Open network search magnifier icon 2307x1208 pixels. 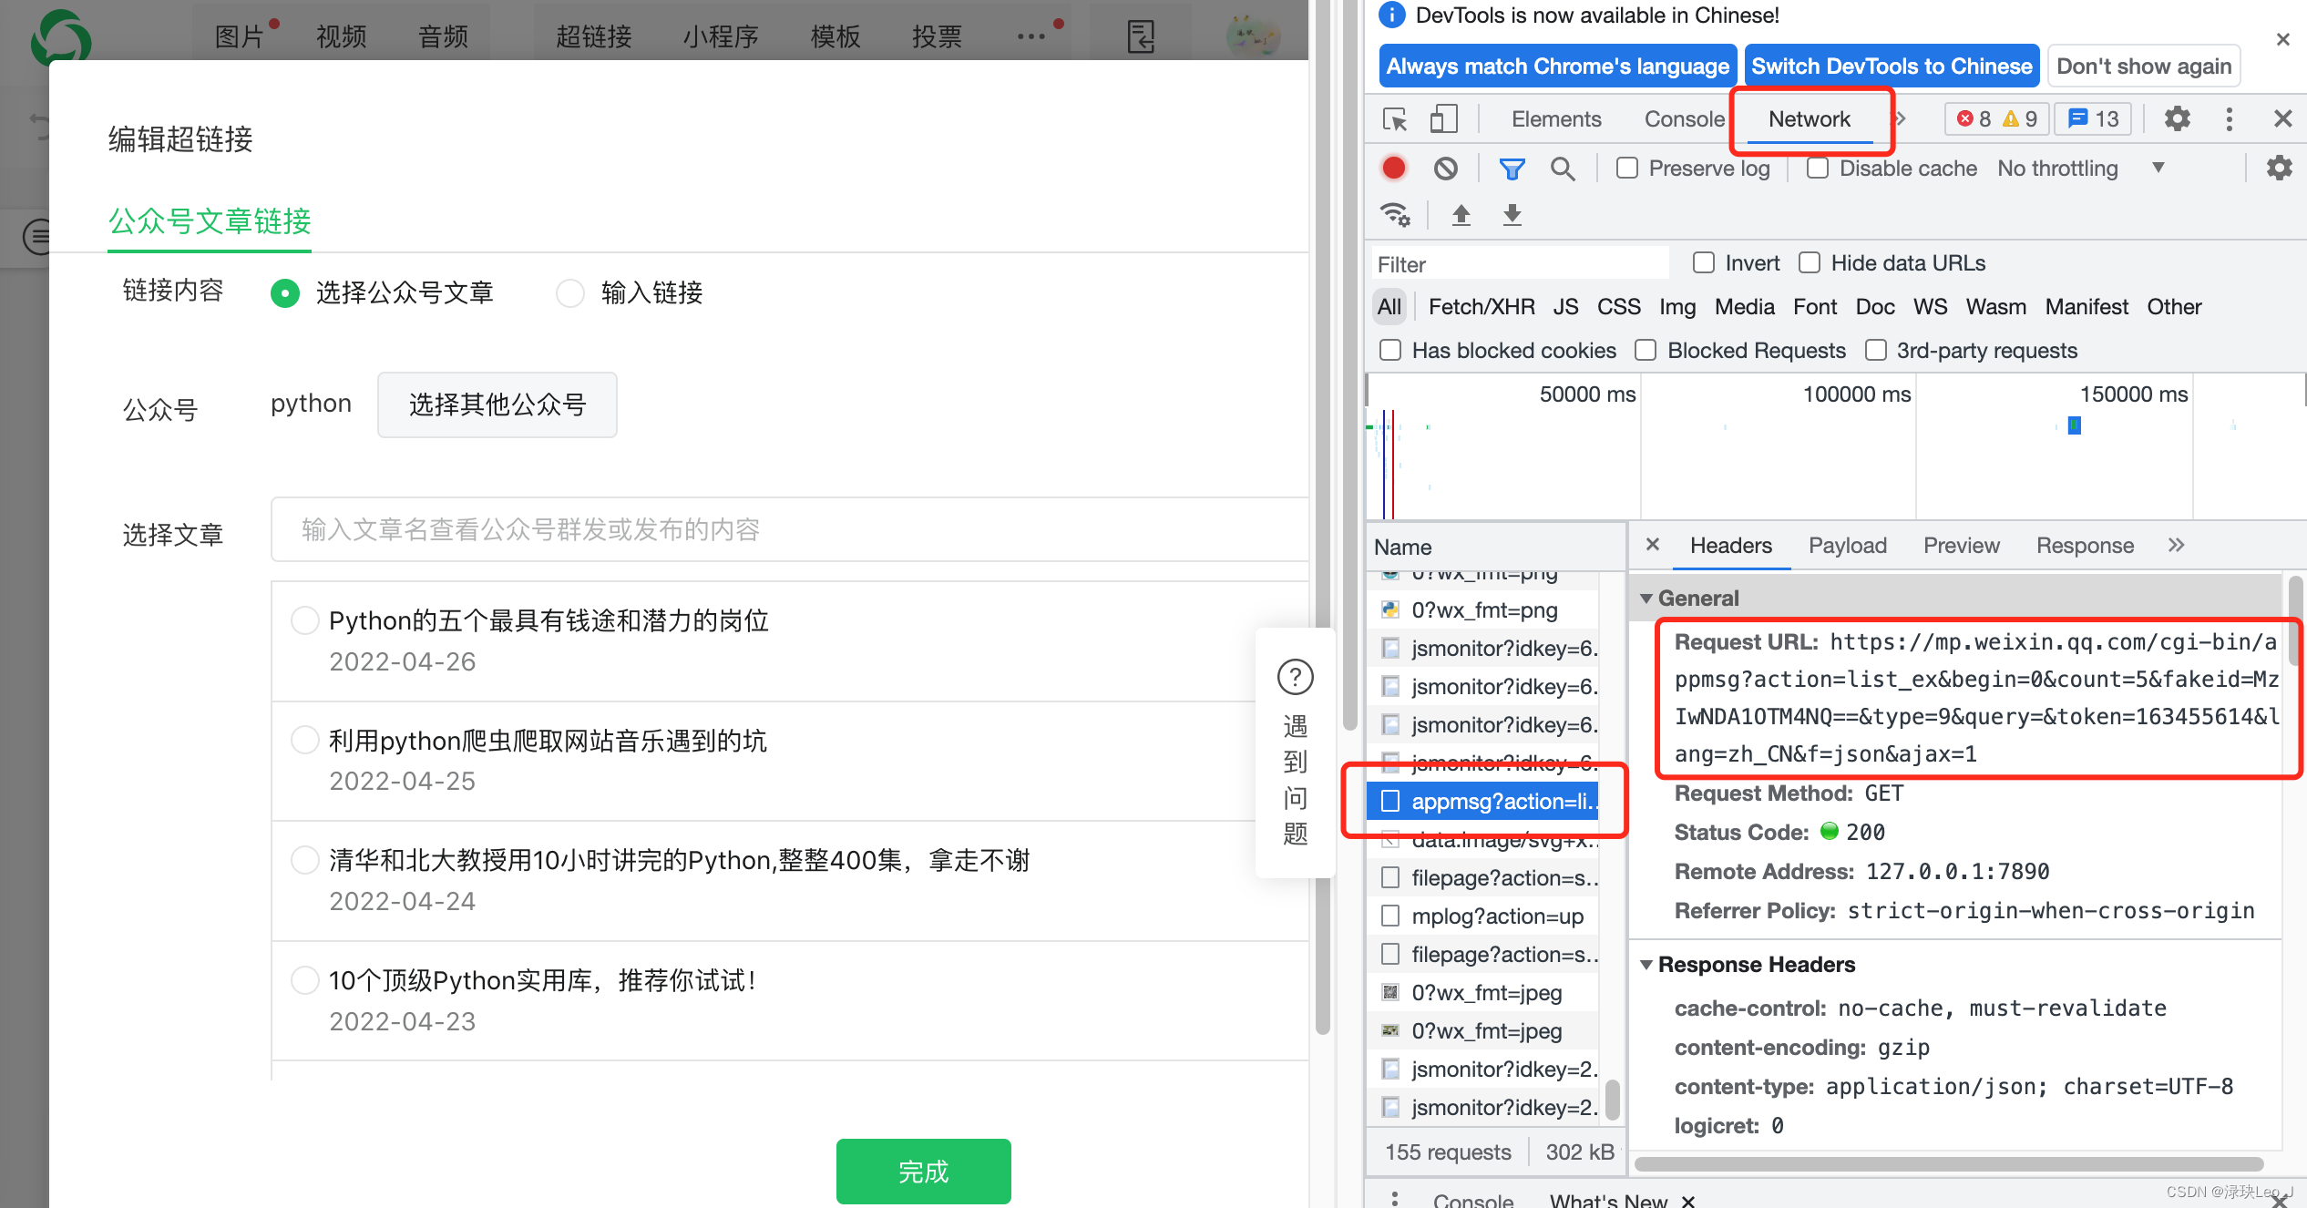point(1563,169)
